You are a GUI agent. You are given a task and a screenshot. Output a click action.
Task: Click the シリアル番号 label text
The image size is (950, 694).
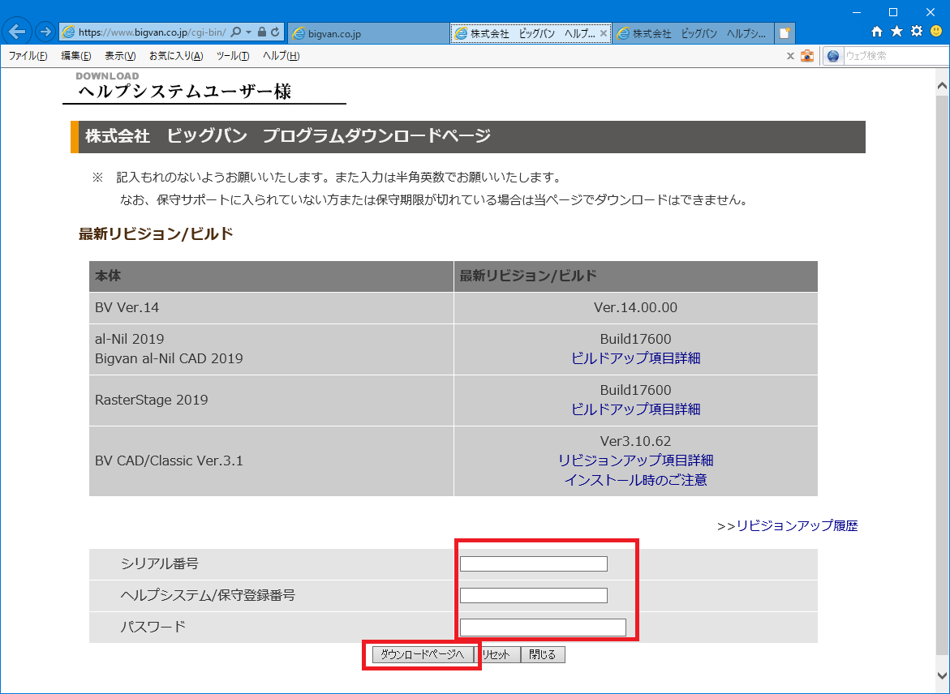(x=159, y=563)
